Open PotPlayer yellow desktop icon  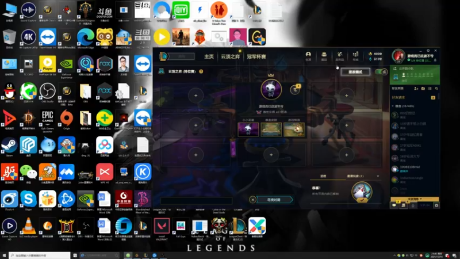[x=48, y=65]
